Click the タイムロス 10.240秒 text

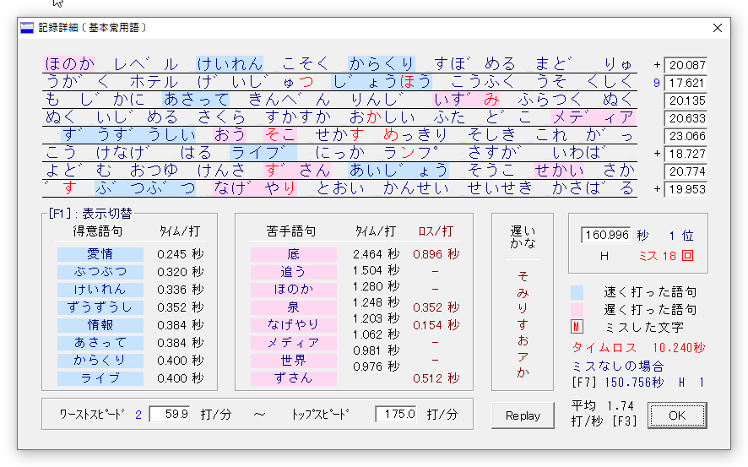coord(638,348)
